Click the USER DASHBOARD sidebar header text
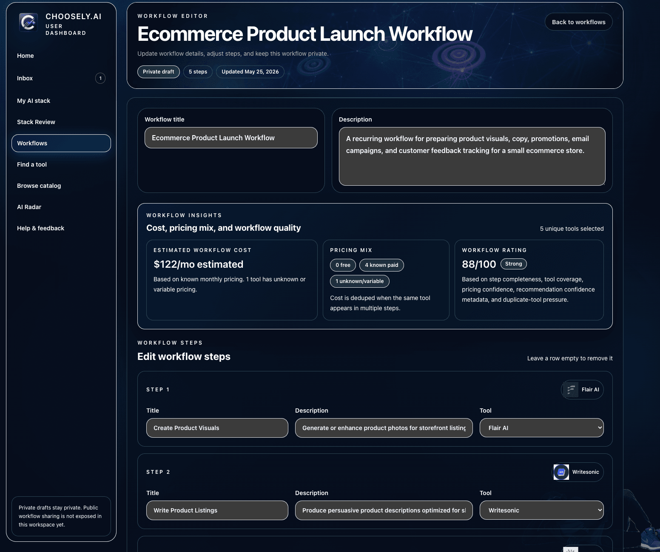The height and width of the screenshot is (552, 660). coord(65,30)
